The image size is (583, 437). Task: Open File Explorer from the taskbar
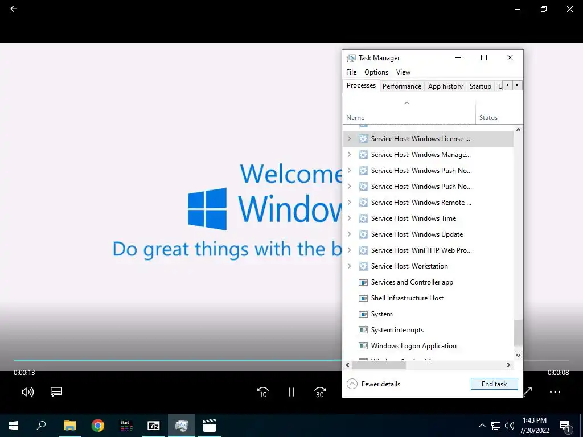point(69,426)
